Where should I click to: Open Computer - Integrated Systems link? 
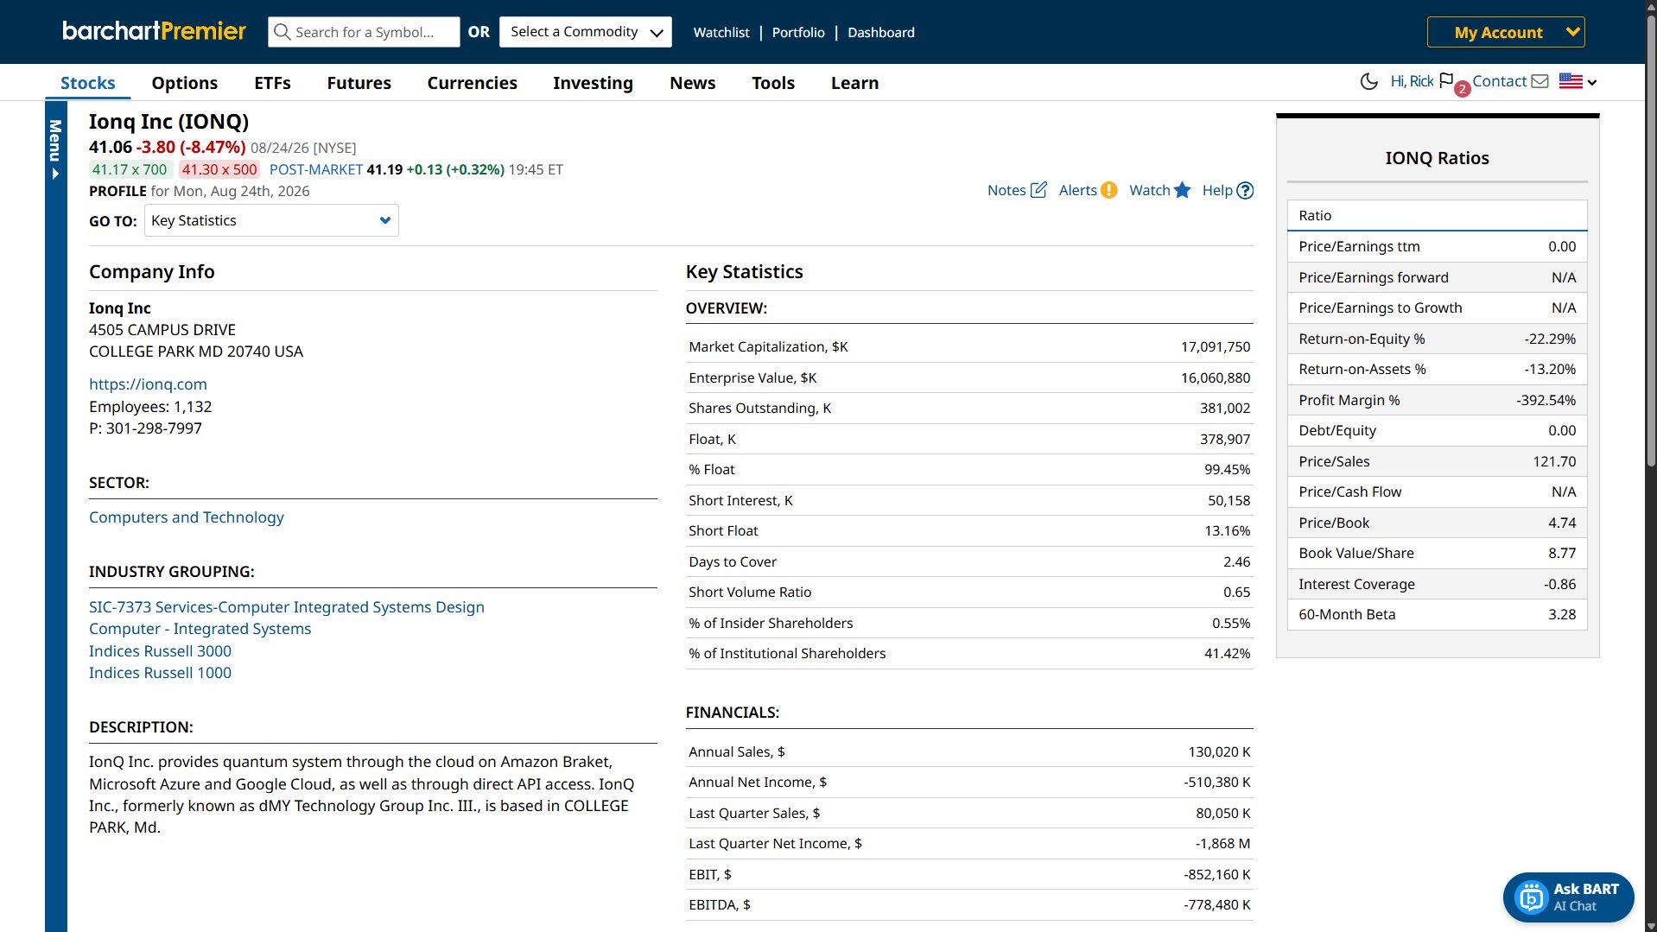pos(200,629)
